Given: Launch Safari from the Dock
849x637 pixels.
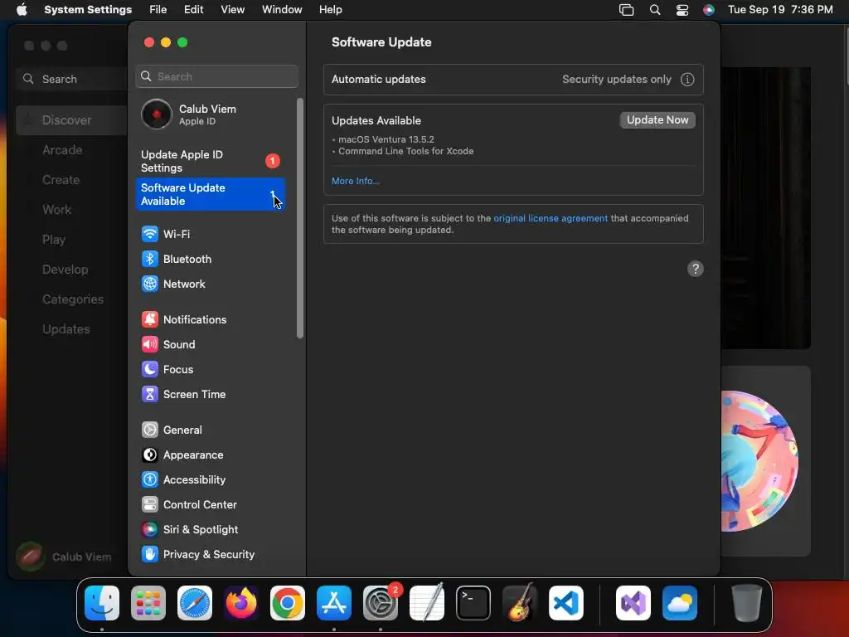Looking at the screenshot, I should (x=195, y=603).
